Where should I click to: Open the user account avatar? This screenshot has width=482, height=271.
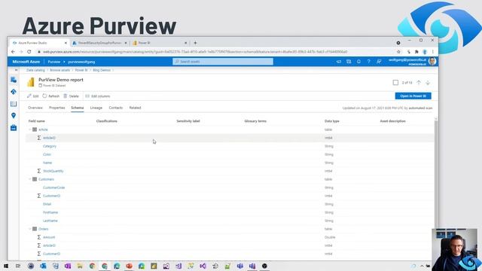point(432,62)
